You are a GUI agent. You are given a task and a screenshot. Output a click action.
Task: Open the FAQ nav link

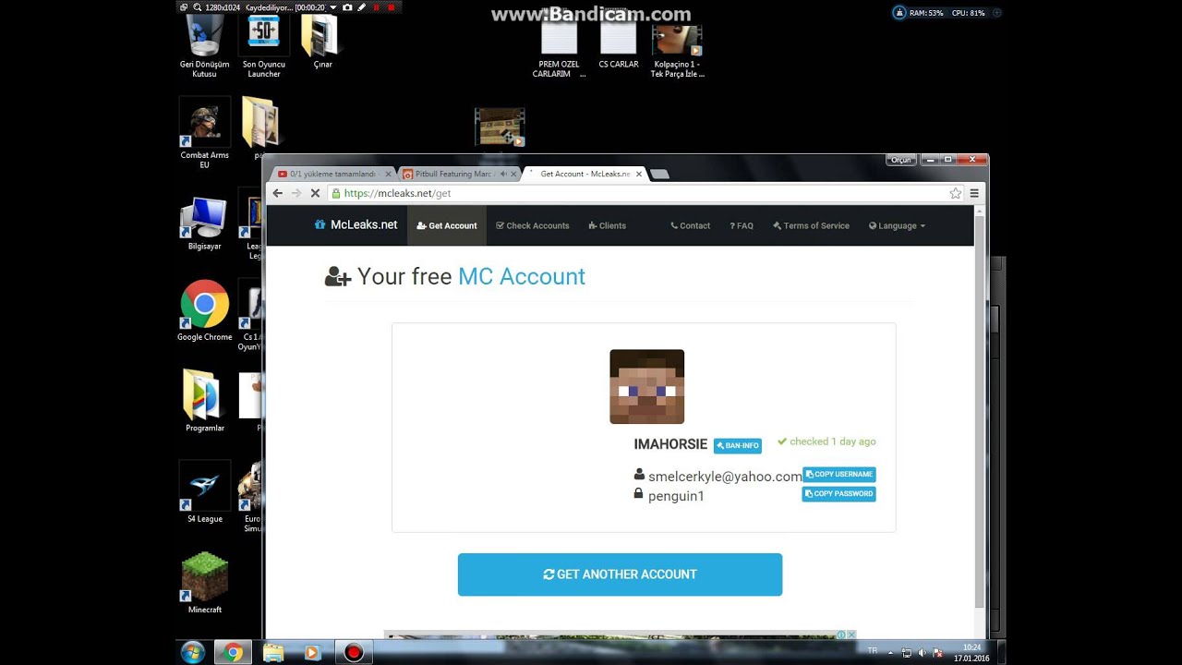tap(742, 225)
